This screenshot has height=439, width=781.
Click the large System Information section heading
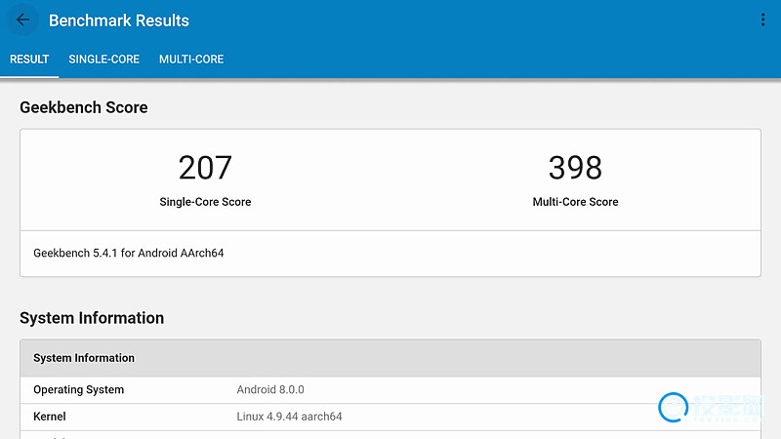click(92, 318)
